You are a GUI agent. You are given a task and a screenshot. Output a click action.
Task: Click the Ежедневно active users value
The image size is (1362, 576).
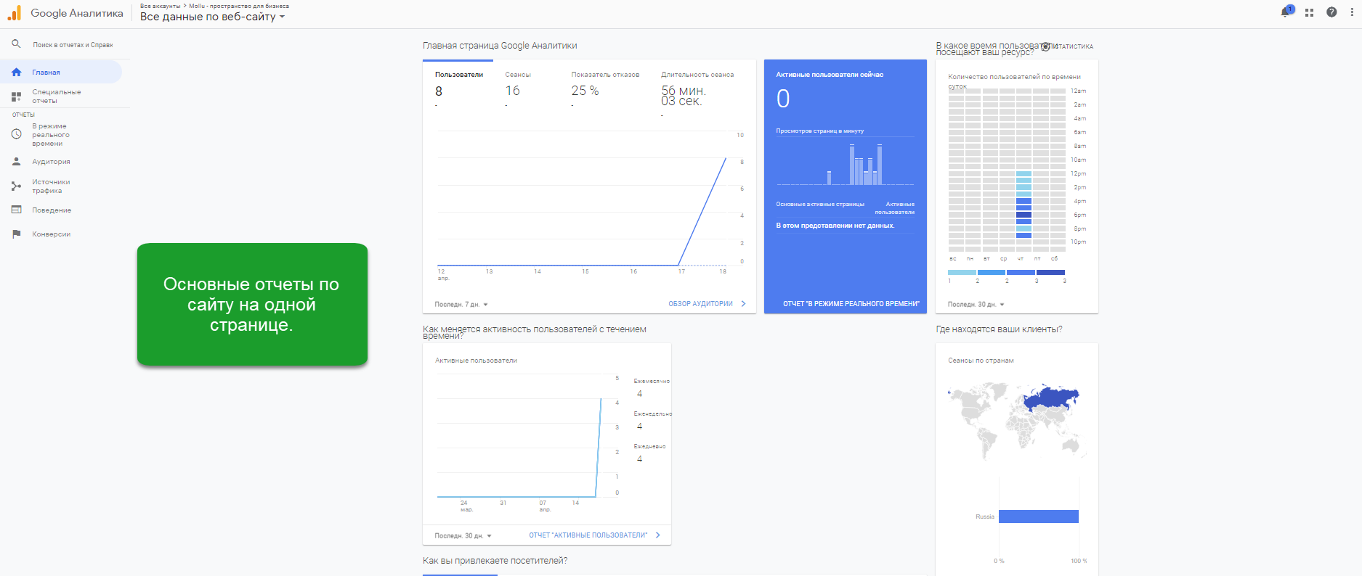639,459
